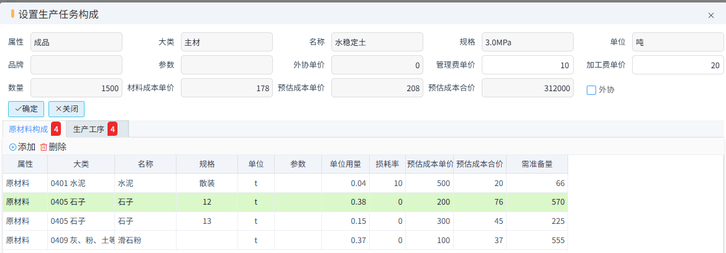Viewport: 726px width, 253px height.
Task: Select the 滑石粉 material row
Action: [145, 240]
